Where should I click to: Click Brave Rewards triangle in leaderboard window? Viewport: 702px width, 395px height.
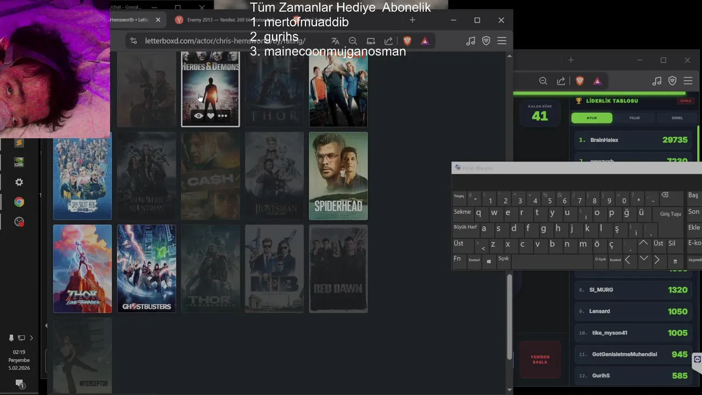coord(597,81)
